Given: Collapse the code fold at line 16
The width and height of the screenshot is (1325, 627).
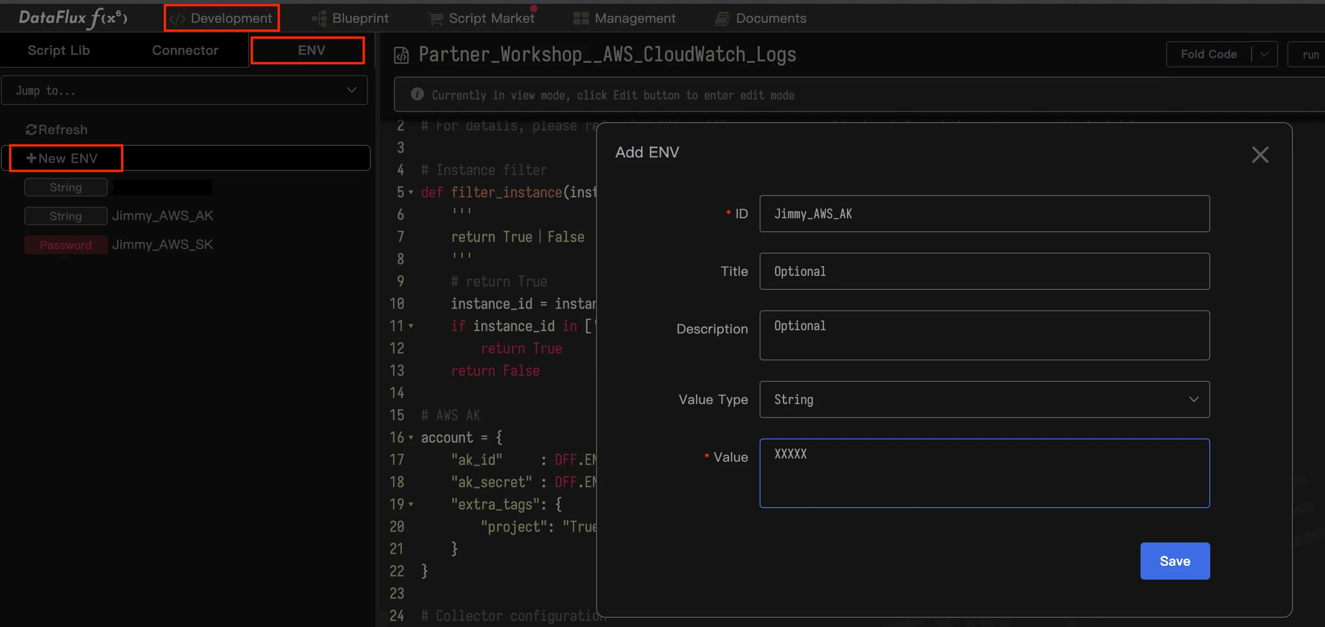Looking at the screenshot, I should (411, 438).
